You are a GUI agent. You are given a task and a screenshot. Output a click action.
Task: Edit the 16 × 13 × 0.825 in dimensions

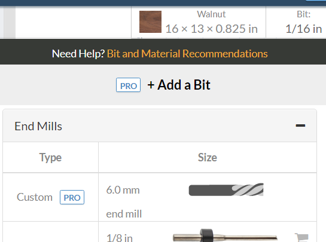click(x=211, y=29)
